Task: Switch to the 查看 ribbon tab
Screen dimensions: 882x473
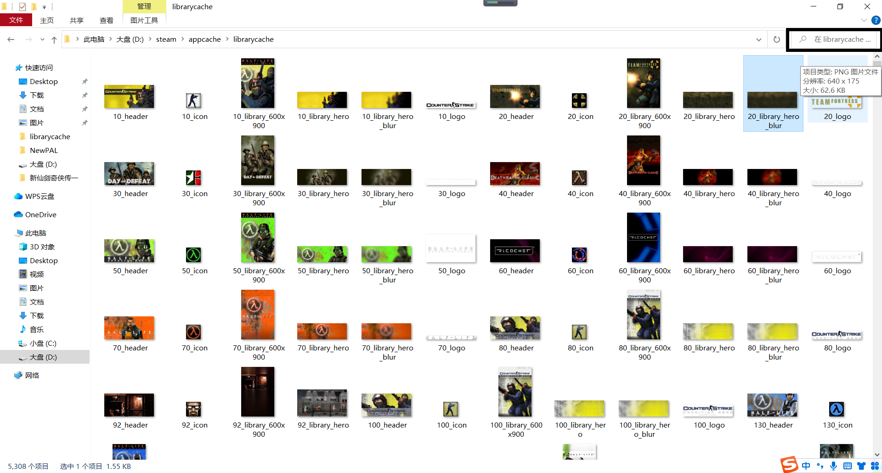Action: [107, 20]
